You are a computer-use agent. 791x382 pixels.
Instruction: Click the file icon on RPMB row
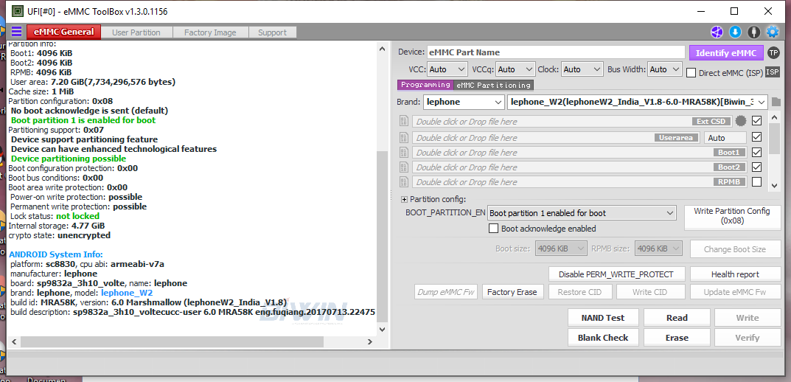point(403,181)
